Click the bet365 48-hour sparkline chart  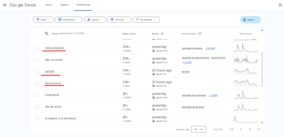pos(246,71)
